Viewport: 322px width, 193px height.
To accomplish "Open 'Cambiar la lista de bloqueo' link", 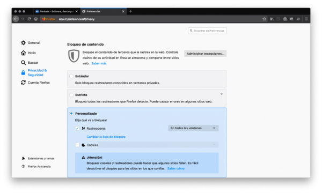I will [x=106, y=137].
